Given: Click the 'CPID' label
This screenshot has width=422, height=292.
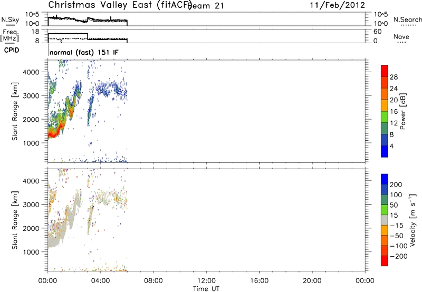Looking at the screenshot, I should 12,50.
